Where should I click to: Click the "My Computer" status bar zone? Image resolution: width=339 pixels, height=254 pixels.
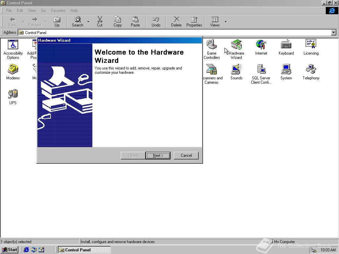[303, 242]
